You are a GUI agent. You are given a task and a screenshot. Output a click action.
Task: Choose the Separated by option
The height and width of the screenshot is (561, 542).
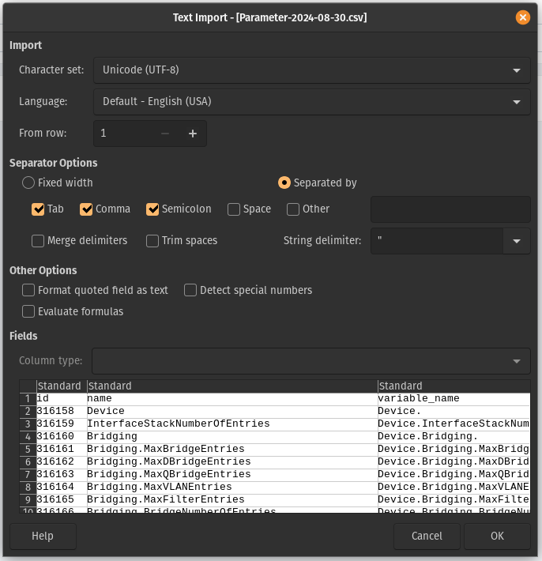(284, 183)
